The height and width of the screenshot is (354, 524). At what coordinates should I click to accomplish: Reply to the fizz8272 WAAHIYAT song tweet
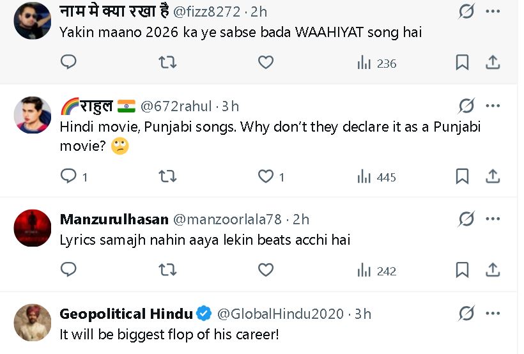68,63
